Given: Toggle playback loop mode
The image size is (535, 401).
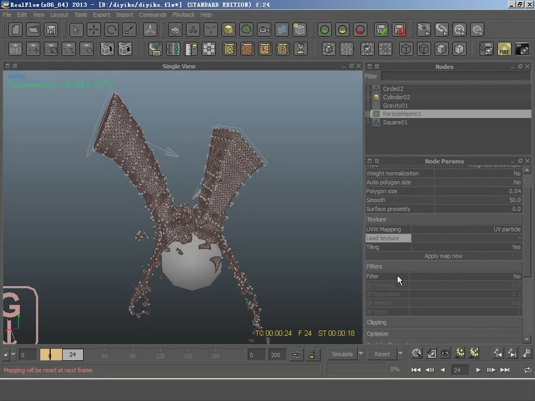Looking at the screenshot, I should pos(527,370).
